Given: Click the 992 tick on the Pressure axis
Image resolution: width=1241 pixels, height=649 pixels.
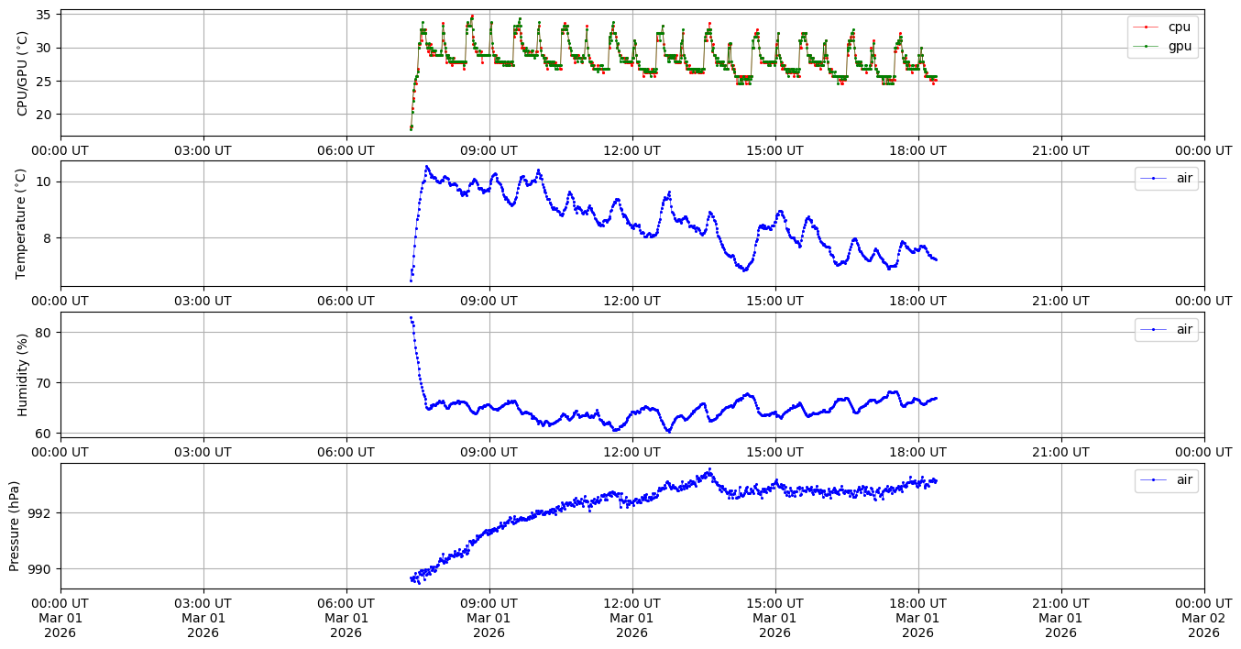Looking at the screenshot, I should click(x=40, y=512).
